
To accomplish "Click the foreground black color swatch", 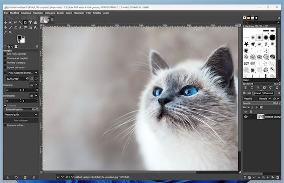I will coord(19,38).
